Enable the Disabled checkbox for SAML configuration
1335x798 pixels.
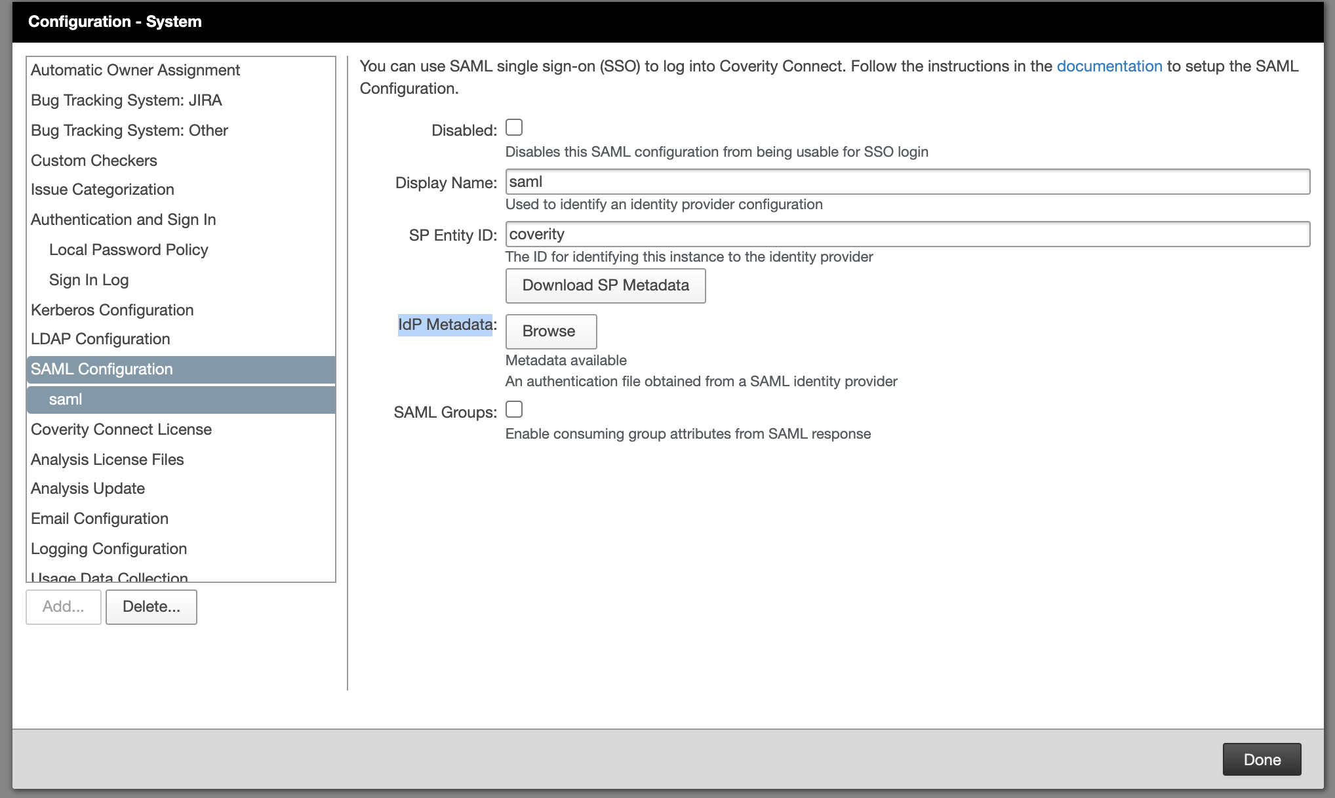(x=515, y=127)
